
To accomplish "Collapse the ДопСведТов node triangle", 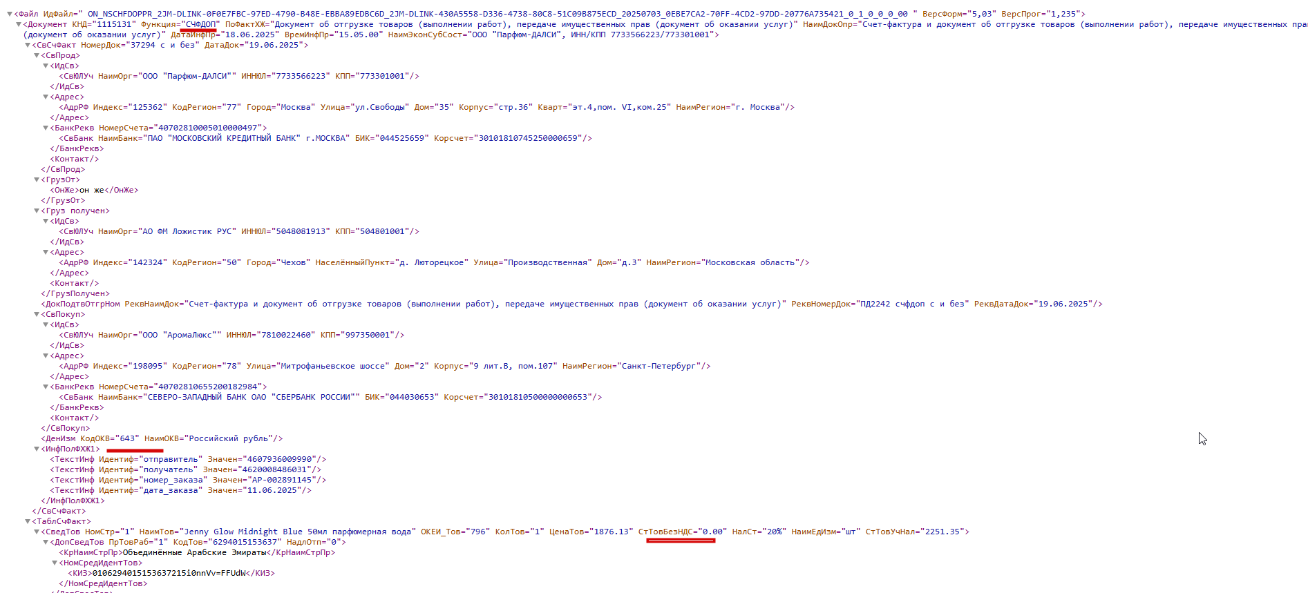I will click(46, 542).
